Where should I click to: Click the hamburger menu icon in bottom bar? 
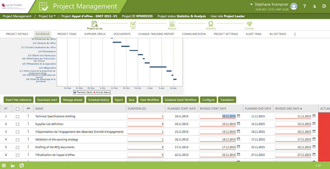click(x=4, y=165)
